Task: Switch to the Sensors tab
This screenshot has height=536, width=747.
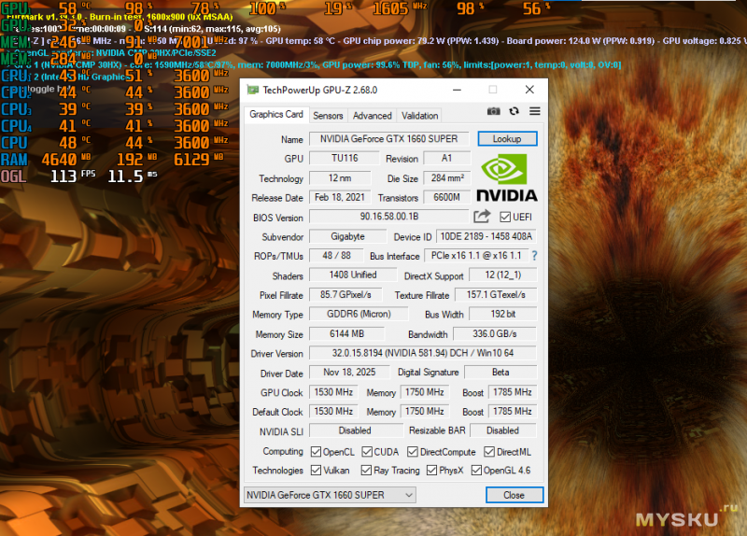Action: (328, 116)
